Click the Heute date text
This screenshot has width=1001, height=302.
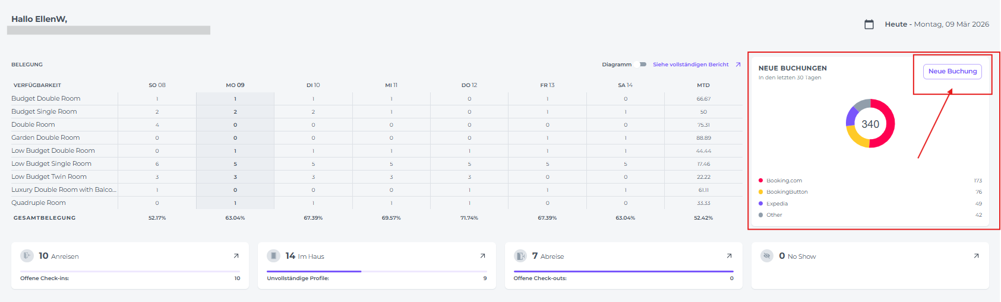(936, 24)
